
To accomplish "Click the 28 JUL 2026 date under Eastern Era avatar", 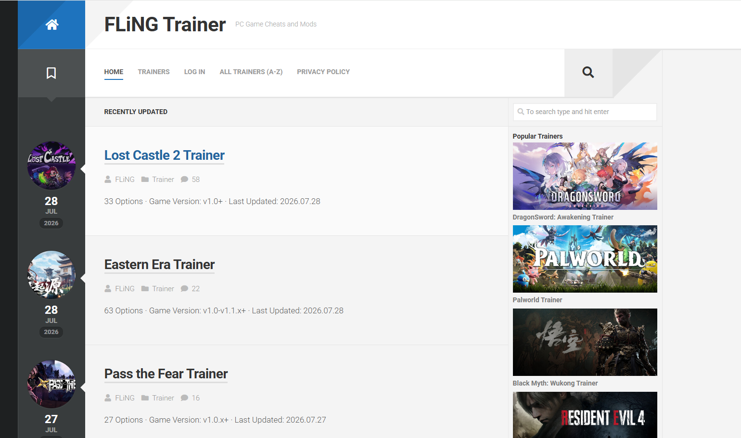I will pyautogui.click(x=51, y=321).
